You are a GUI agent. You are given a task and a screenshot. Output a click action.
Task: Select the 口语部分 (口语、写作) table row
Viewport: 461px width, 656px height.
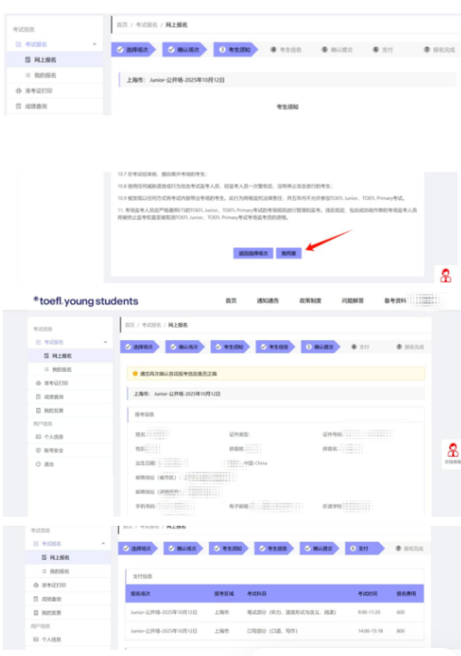tap(274, 631)
